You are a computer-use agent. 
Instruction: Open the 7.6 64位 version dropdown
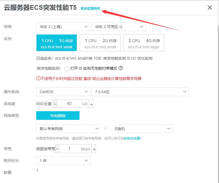pyautogui.click(x=140, y=92)
